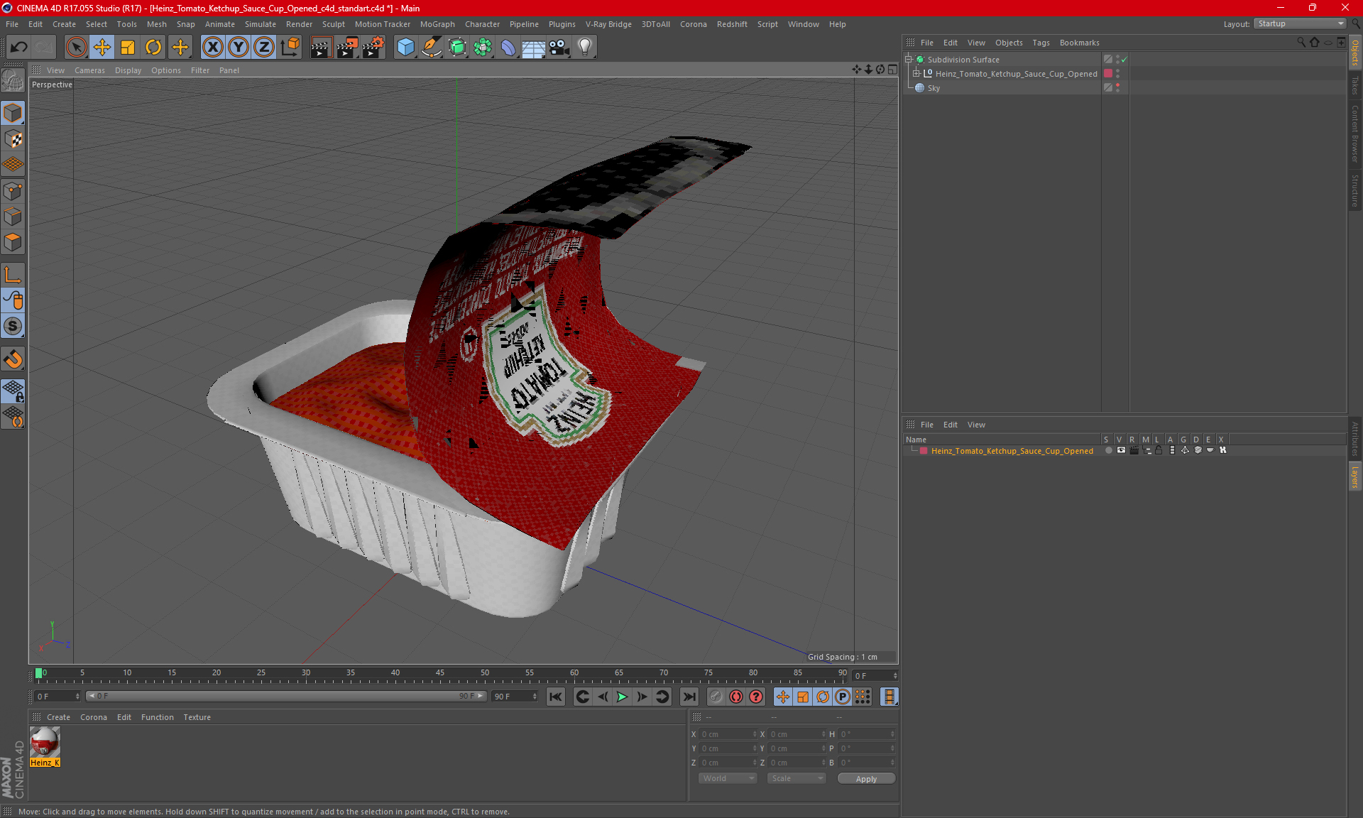Click the Apply button
Screen dimensions: 1363x818
[866, 779]
